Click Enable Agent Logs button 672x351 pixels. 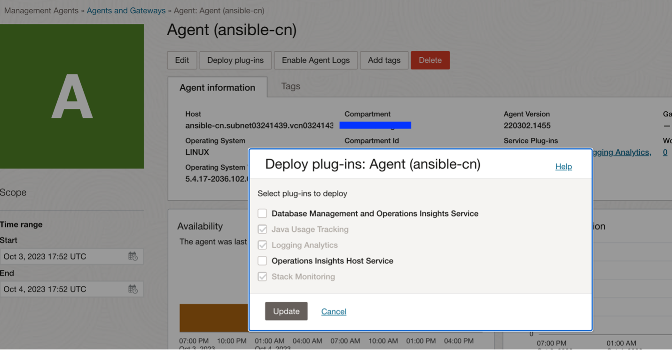(x=316, y=60)
